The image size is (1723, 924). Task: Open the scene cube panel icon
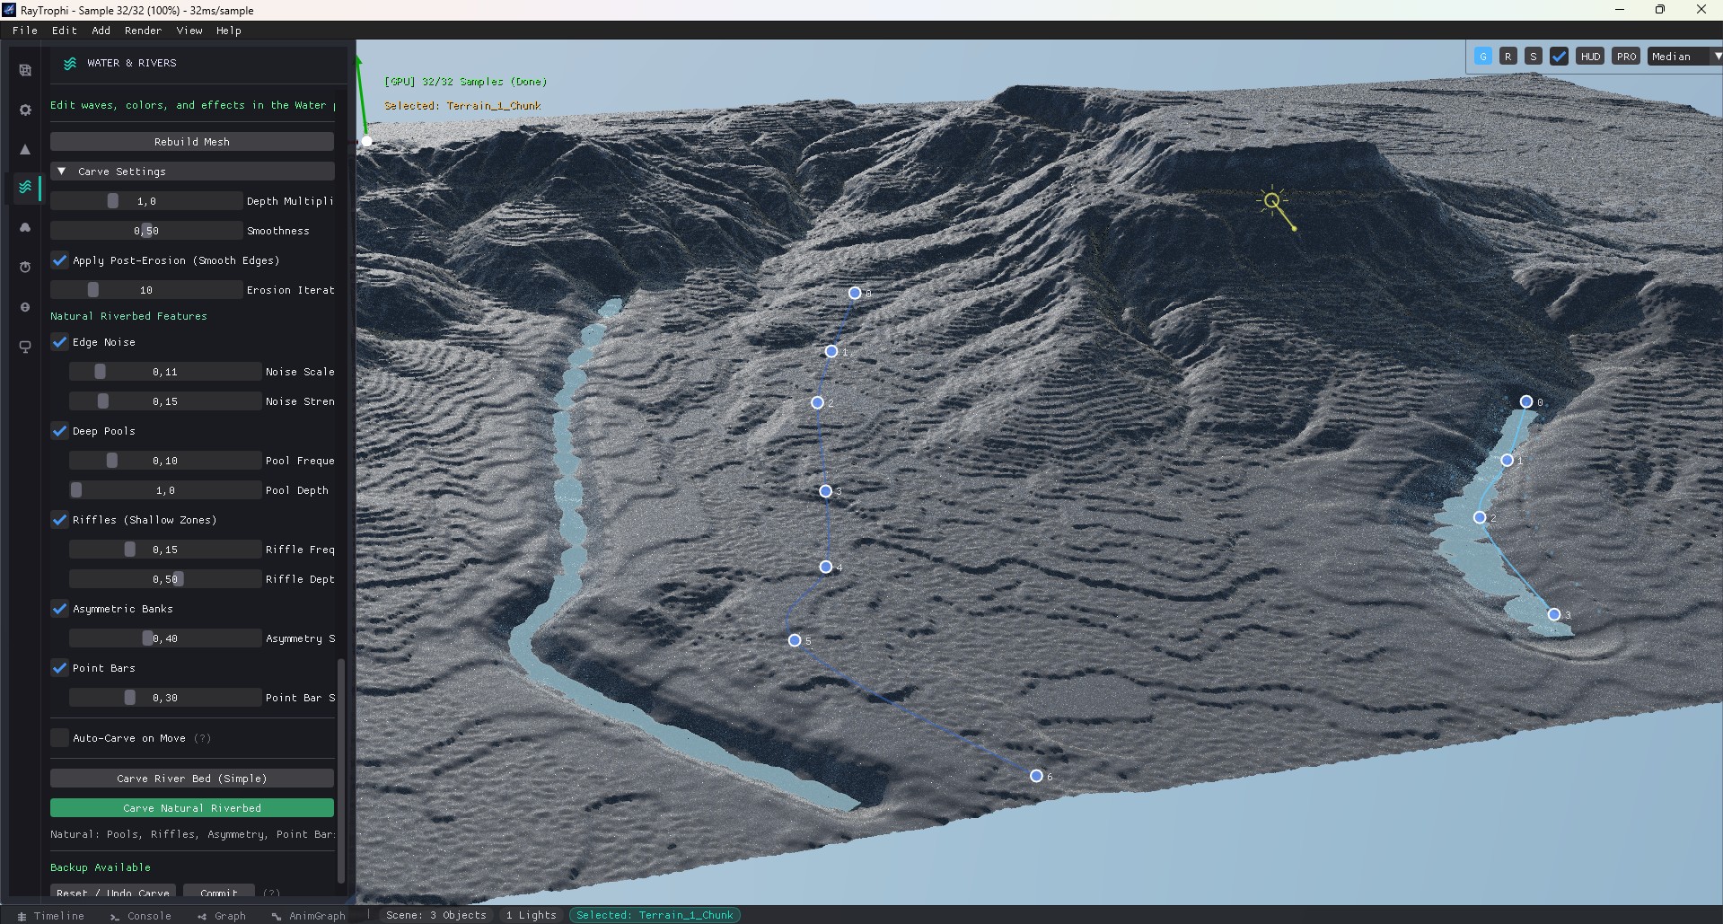click(25, 70)
